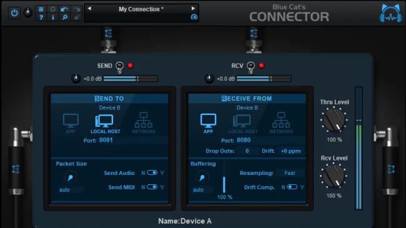Open the Packet Size auto value box
The width and height of the screenshot is (406, 228).
(70, 190)
